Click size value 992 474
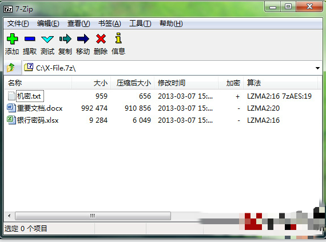This screenshot has width=326, height=242. tap(94, 108)
